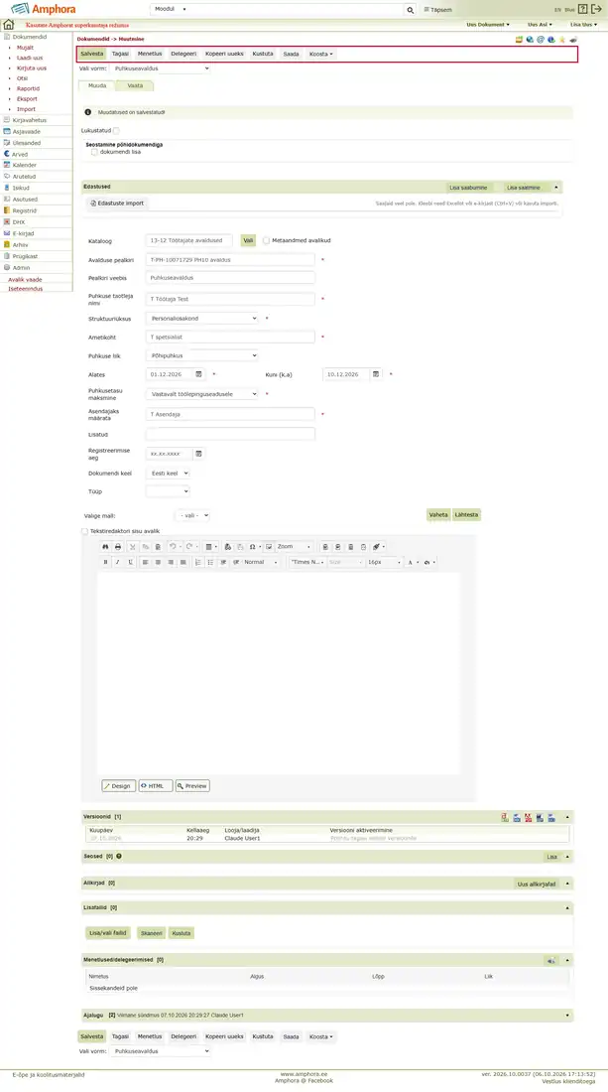
Task: Click the top Kopeeri uueks button
Action: [225, 54]
